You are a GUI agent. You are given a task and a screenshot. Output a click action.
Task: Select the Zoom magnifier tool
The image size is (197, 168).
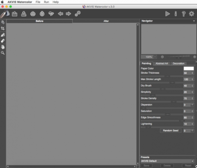coord(3,53)
